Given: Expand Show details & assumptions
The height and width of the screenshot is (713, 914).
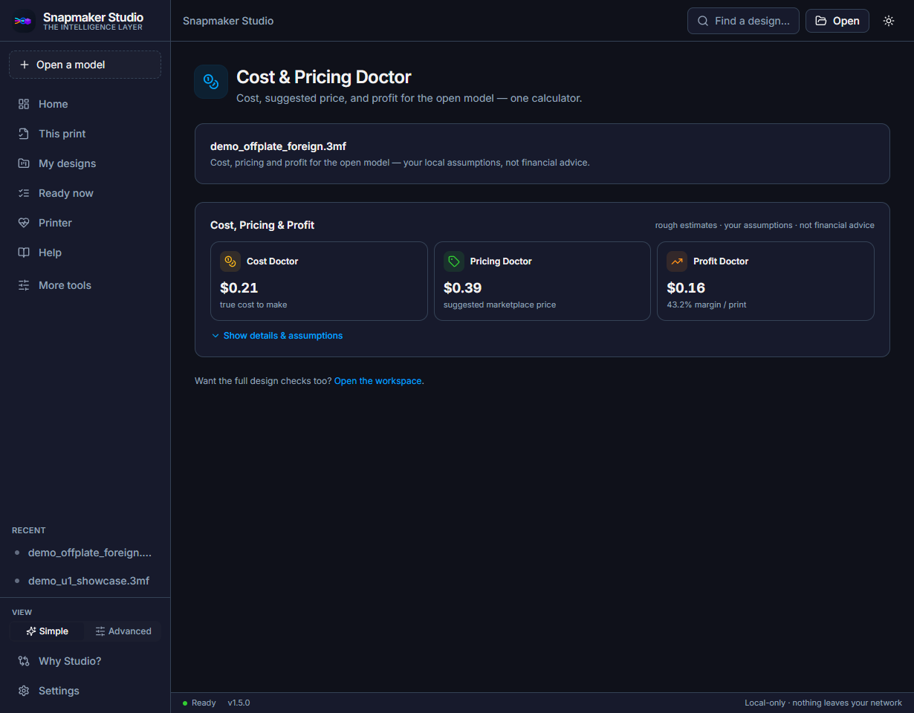Looking at the screenshot, I should pos(277,336).
